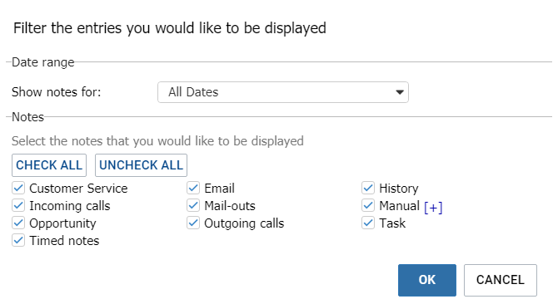Toggle the Outgoing calls checkbox
Image resolution: width=558 pixels, height=304 pixels.
[193, 223]
